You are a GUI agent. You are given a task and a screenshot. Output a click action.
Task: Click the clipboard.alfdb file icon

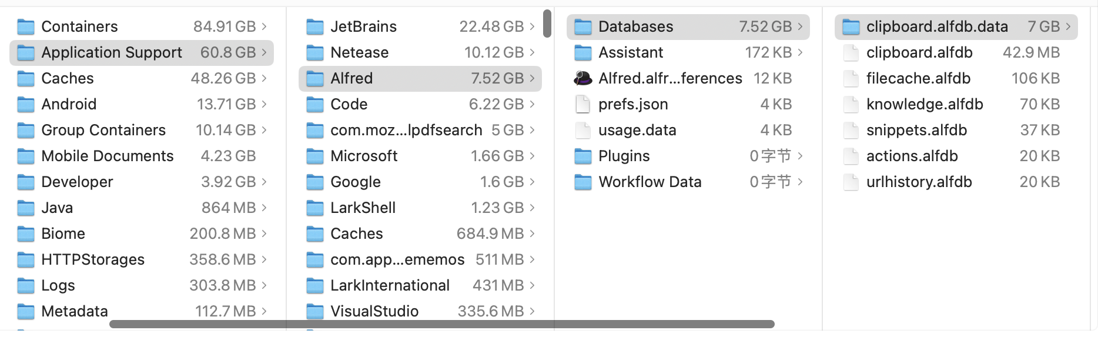pyautogui.click(x=851, y=52)
